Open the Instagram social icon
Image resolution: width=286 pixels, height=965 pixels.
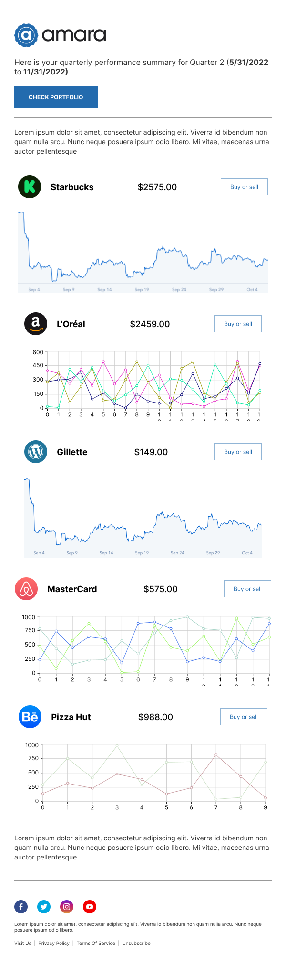point(67,906)
